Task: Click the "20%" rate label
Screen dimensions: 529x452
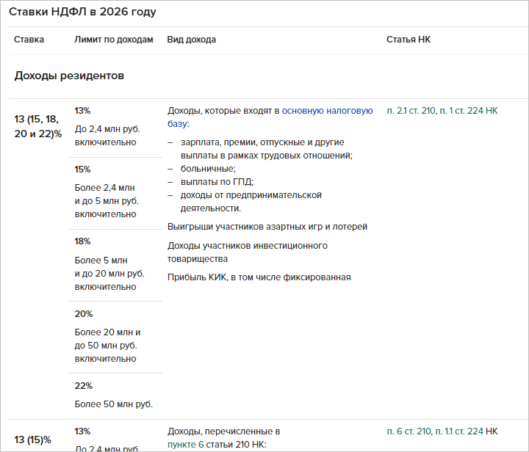Action: point(83,313)
